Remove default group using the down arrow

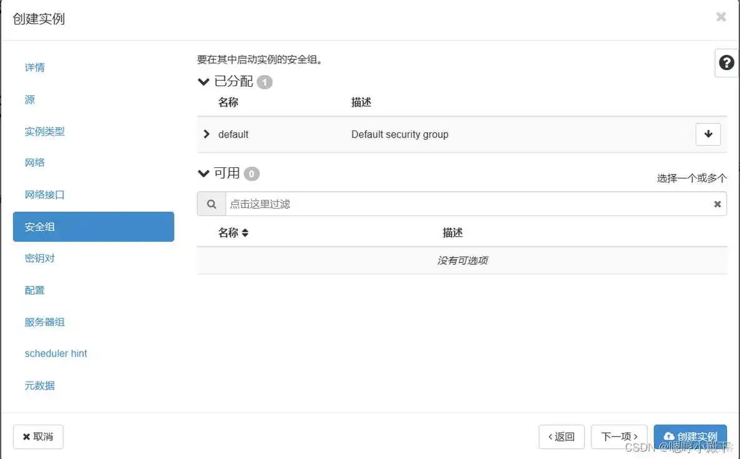coord(707,134)
